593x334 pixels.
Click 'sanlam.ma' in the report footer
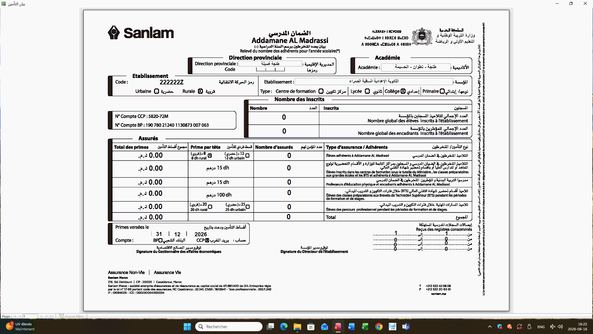(439, 294)
